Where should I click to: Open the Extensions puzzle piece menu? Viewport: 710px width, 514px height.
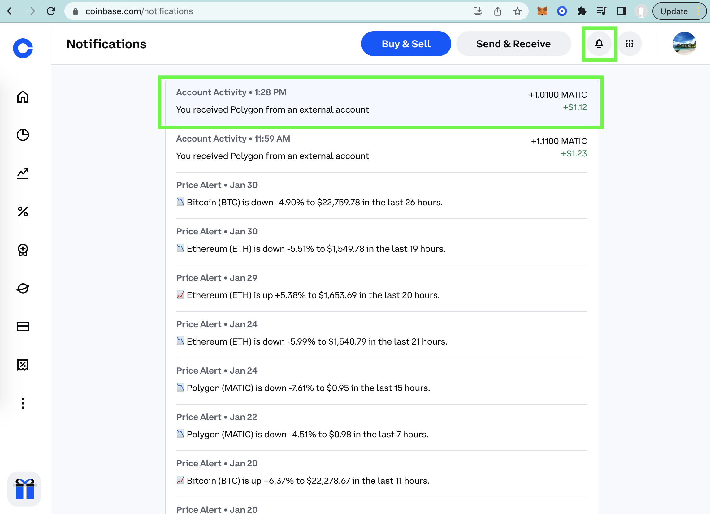[582, 11]
